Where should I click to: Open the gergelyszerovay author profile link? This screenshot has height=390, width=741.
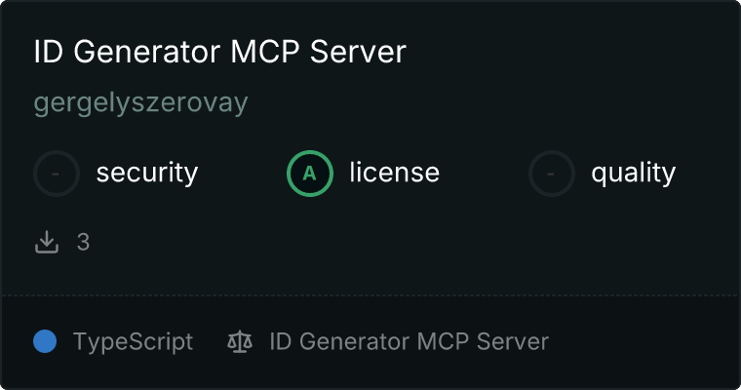pos(140,102)
